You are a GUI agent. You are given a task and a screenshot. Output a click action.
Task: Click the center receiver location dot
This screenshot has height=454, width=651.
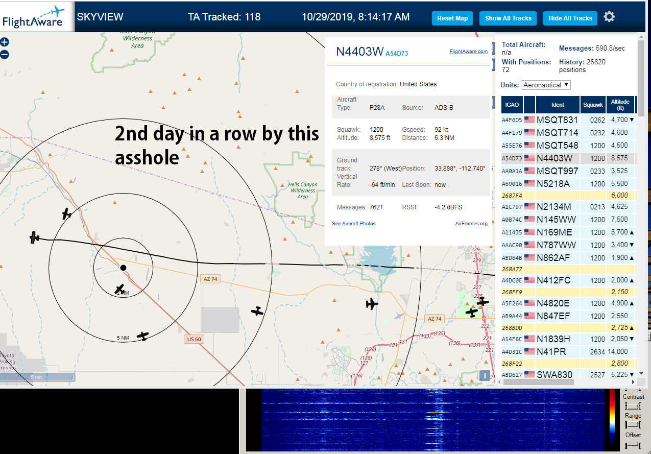(123, 268)
